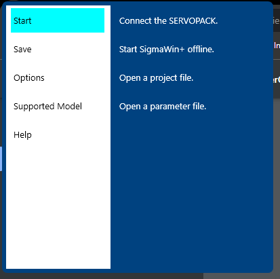Viewport: 280px width, 279px height.
Task: Click Connect the SERVOPACK
Action: [x=168, y=21]
